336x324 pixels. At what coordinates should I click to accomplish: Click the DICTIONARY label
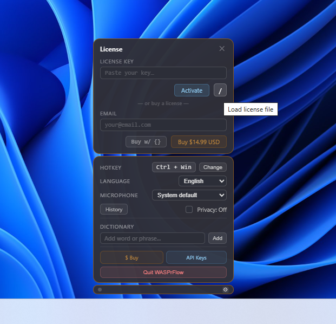117,227
